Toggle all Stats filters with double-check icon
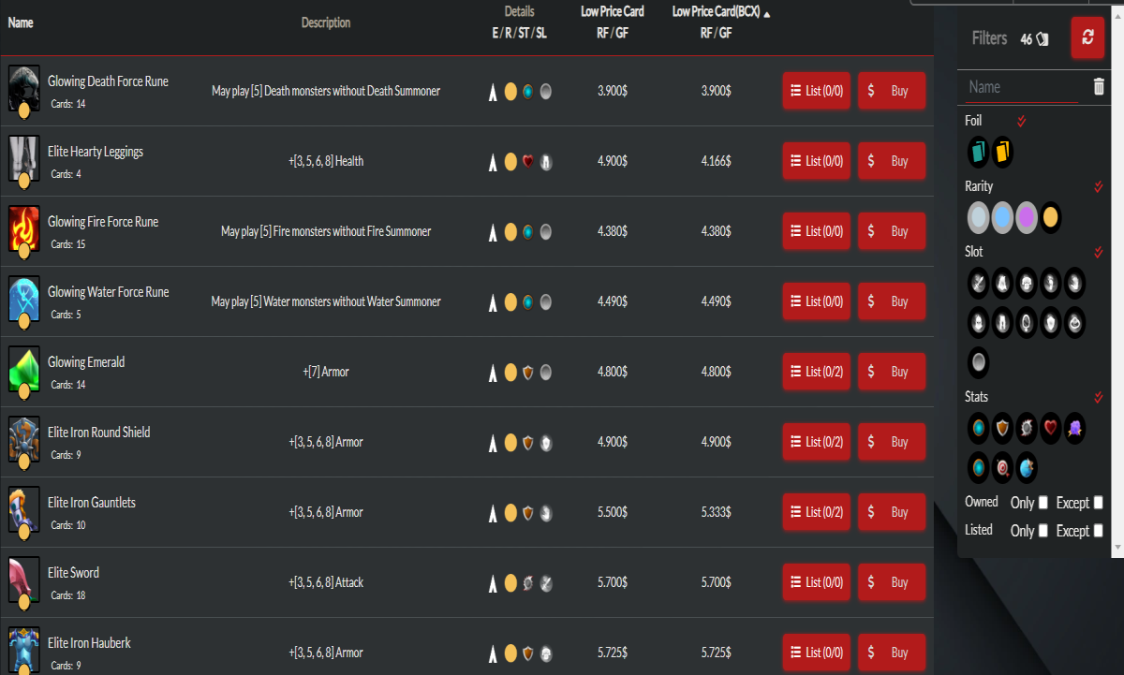Image resolution: width=1124 pixels, height=675 pixels. pos(1099,397)
